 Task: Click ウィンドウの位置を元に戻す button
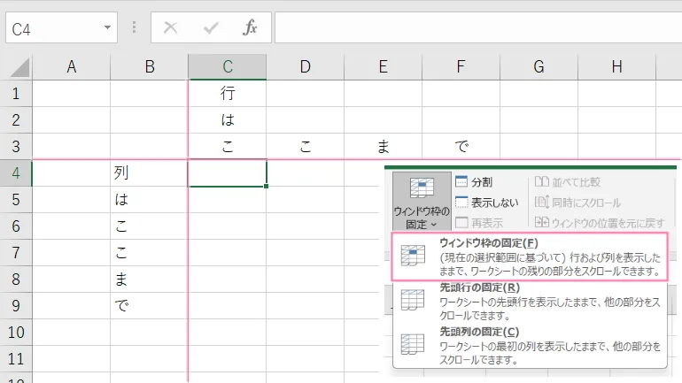click(600, 223)
